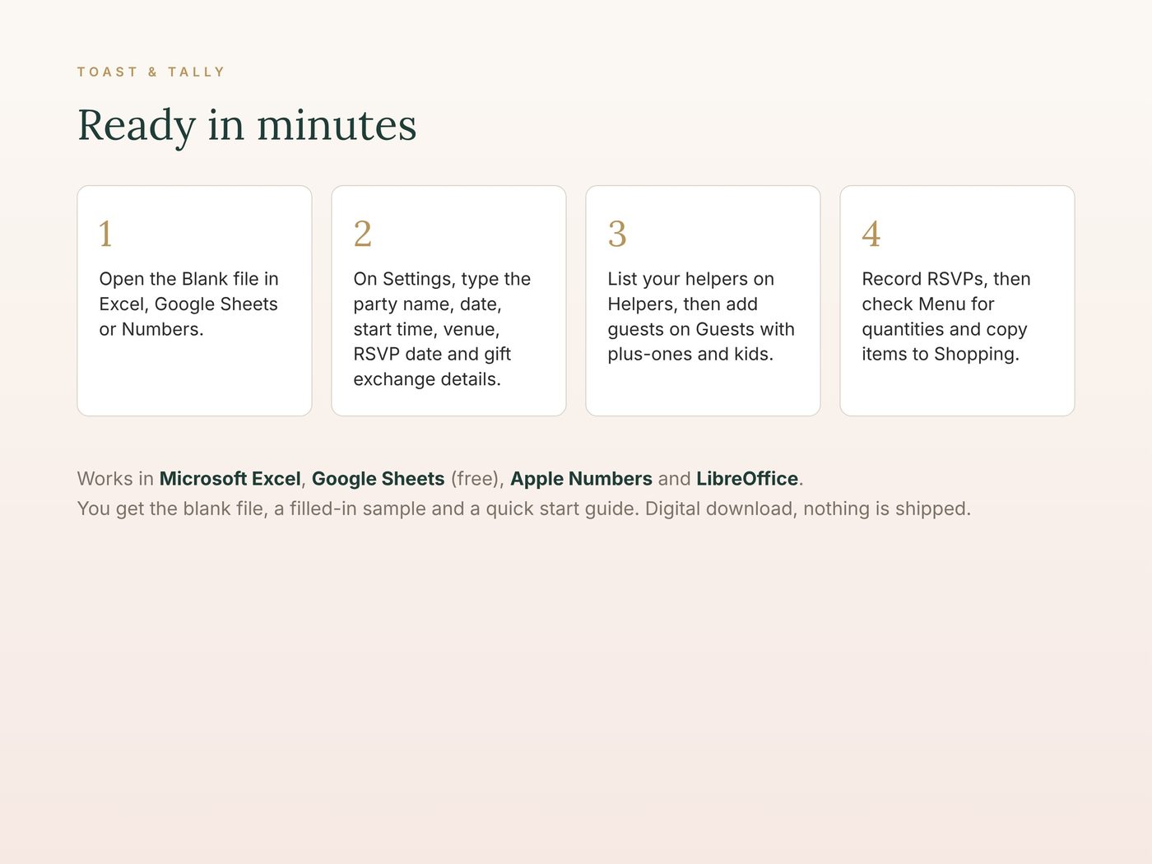
Task: Click the 'TOAST & TALLY' brand label
Action: (x=151, y=72)
